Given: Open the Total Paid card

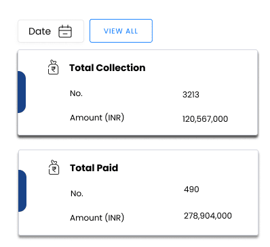Looking at the screenshot, I should tap(138, 193).
